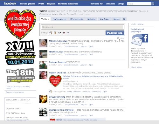Image resolution: width=159 pixels, height=124 pixels.
Task: Open the more attachments dropdown arrow
Action: 68,33
